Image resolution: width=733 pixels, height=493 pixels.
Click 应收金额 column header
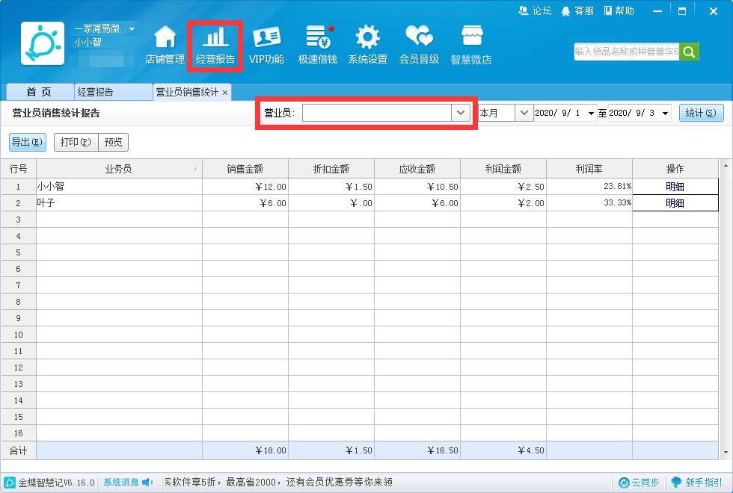coord(417,169)
